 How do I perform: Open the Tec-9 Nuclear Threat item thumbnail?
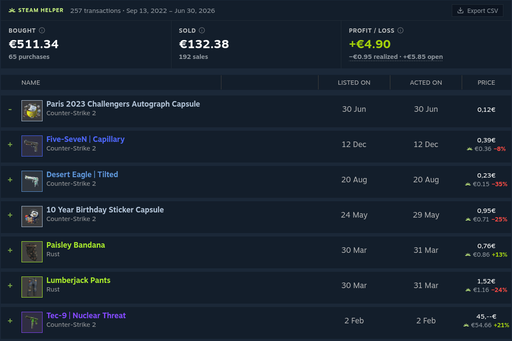click(x=32, y=323)
